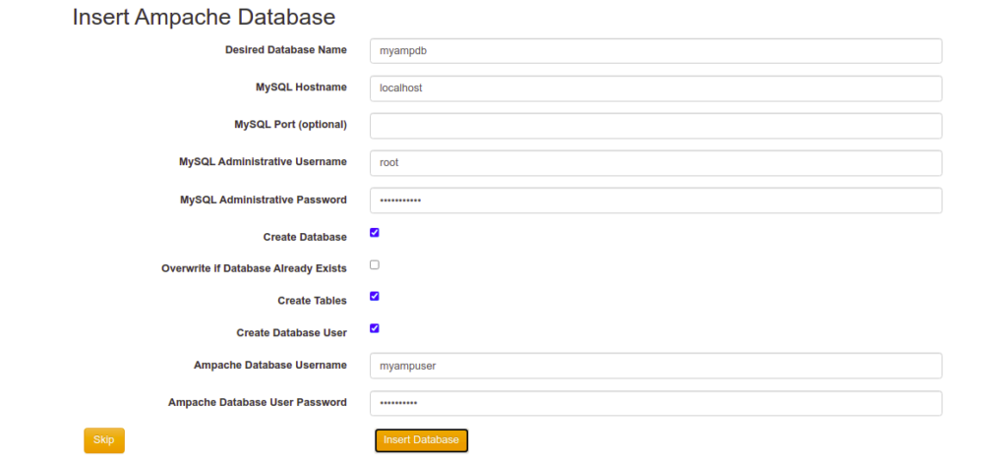1007x461 pixels.
Task: Click the Insert Database button
Action: pyautogui.click(x=421, y=440)
